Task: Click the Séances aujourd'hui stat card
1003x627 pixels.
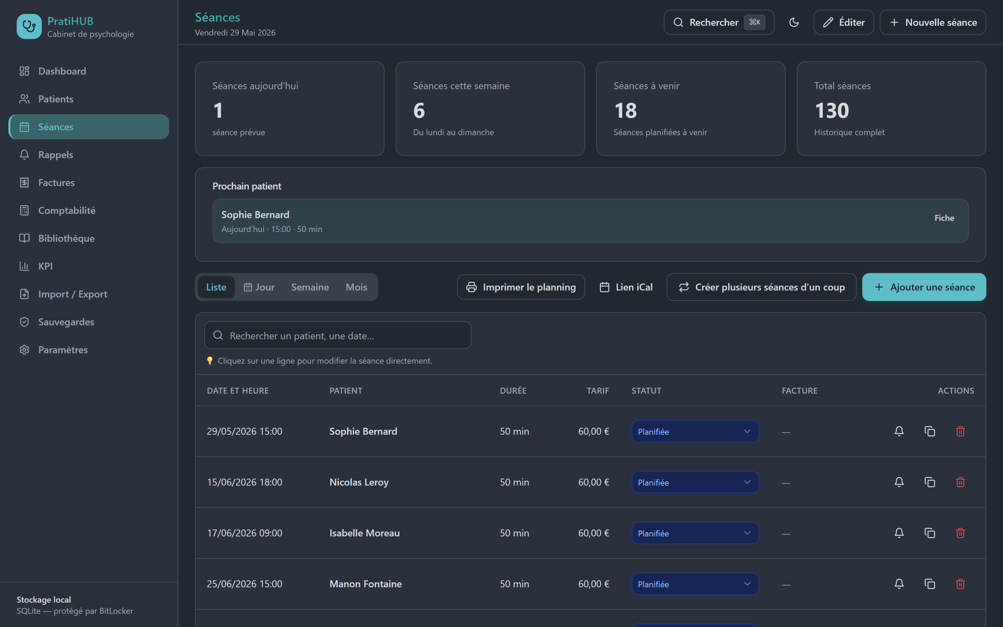Action: [290, 109]
